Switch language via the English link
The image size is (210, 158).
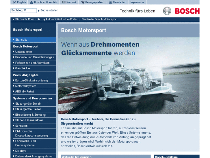[x=21, y=2]
